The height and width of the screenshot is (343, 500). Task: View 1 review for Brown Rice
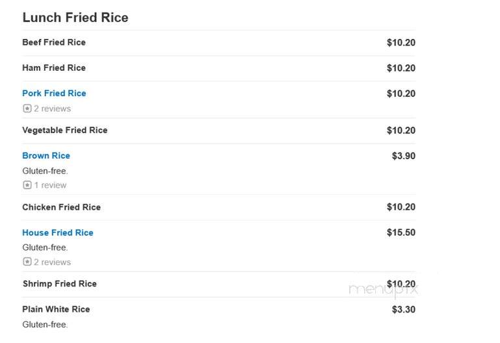50,185
